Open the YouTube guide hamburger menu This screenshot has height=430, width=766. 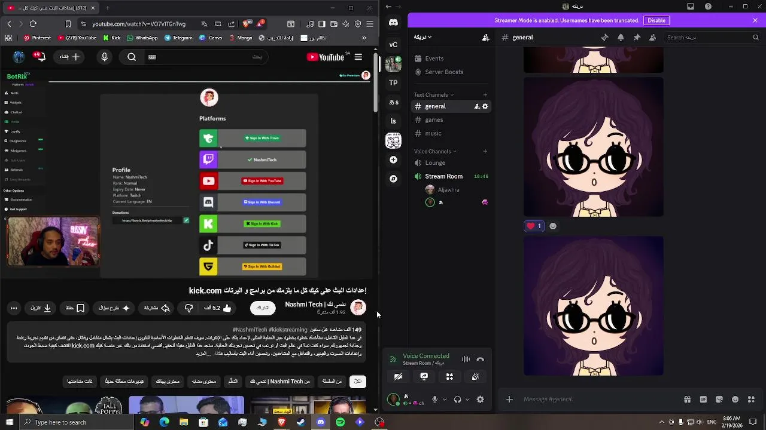tap(358, 57)
